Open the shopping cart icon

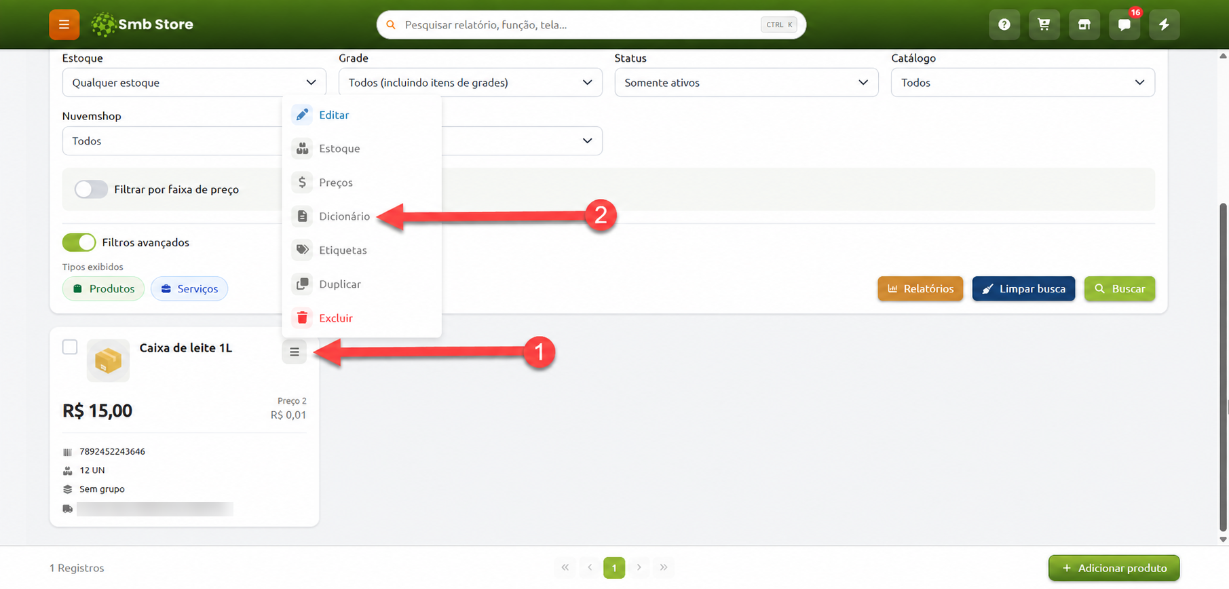click(1044, 24)
